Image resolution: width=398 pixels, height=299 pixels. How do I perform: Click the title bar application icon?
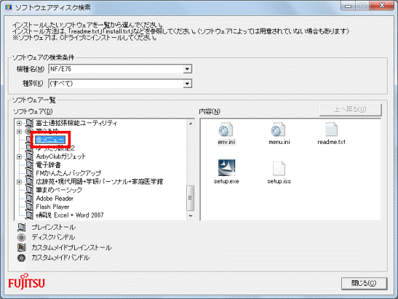pos(9,7)
